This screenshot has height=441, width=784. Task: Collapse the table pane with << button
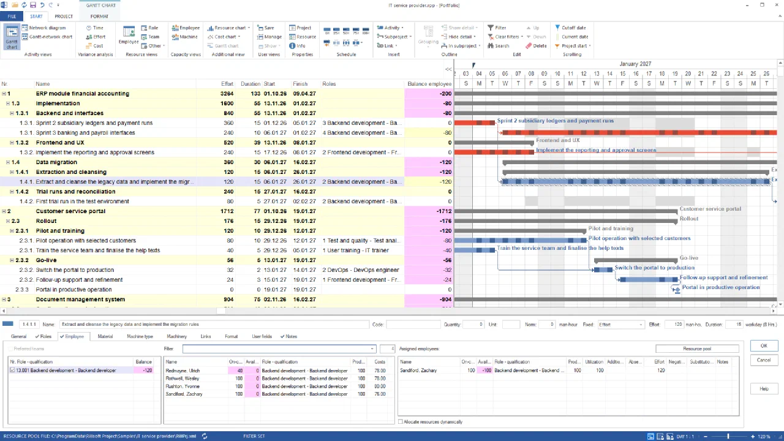tap(448, 69)
